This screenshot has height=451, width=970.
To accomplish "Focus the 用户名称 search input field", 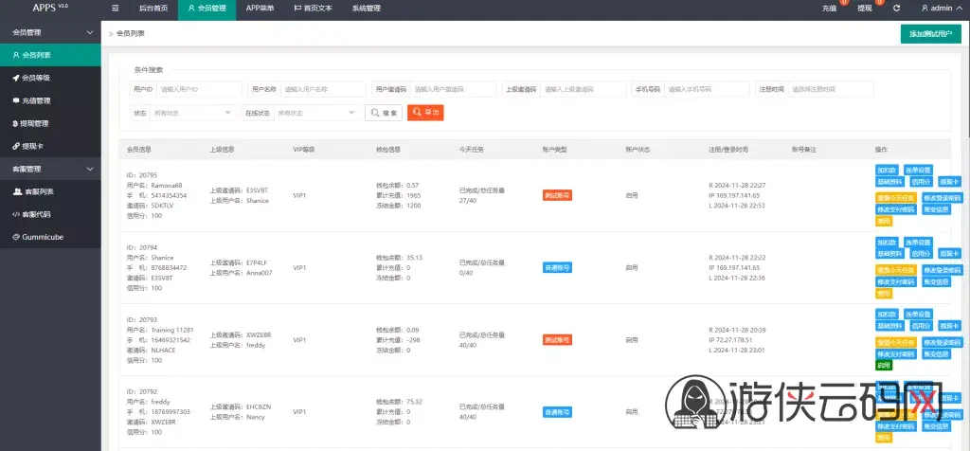I will (x=323, y=89).
